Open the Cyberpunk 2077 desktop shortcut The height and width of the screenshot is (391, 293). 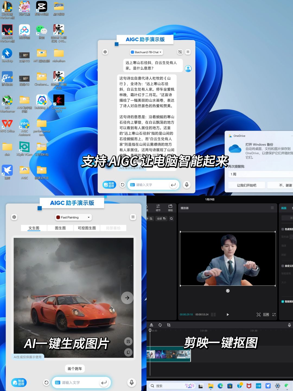59,104
